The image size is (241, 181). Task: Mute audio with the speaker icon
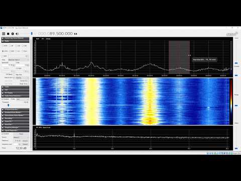click(17, 34)
